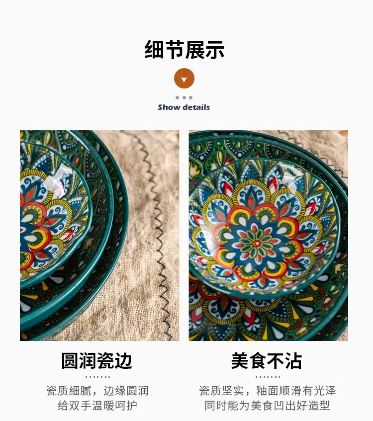Open the left photo of stacked plates

(x=99, y=236)
